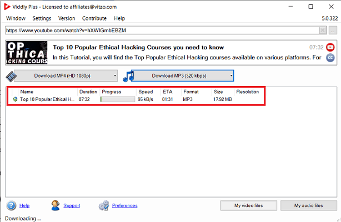
Task: Click the film strip video icon
Action: [x=11, y=76]
